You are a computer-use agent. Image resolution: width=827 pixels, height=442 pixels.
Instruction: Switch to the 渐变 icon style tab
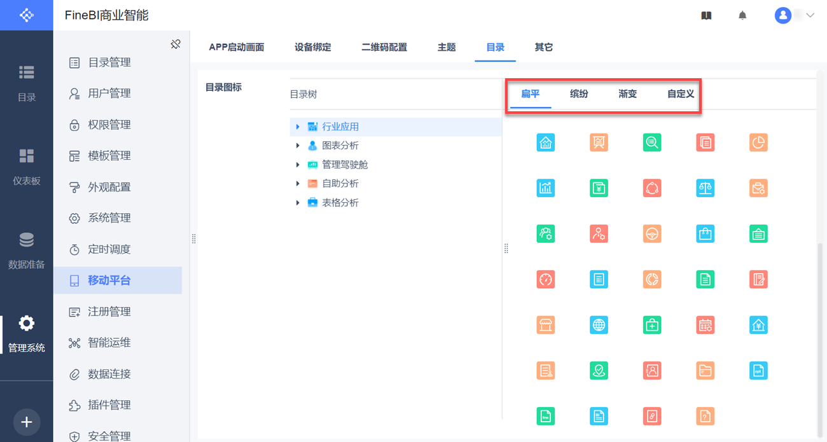pos(627,94)
